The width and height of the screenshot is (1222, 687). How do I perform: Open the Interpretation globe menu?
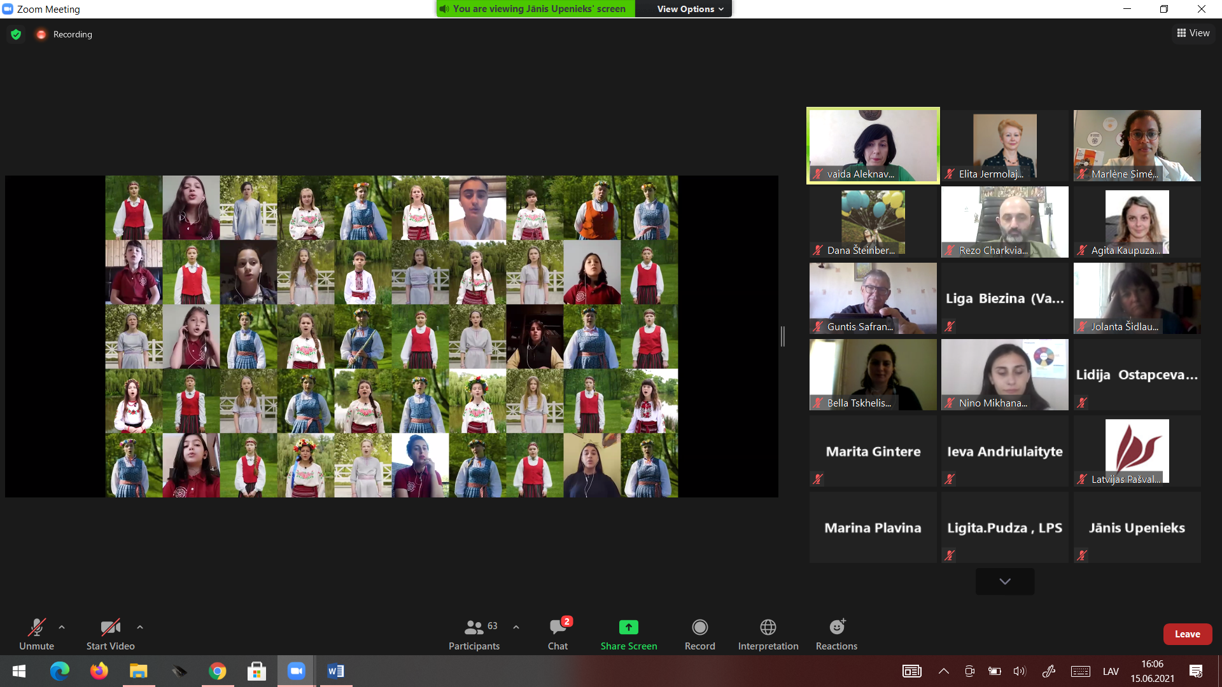[768, 634]
